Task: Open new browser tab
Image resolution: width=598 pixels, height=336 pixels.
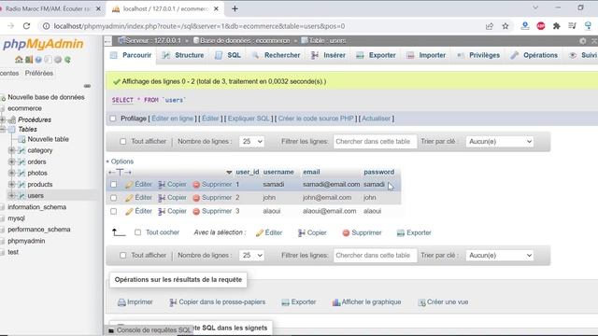Action: [x=235, y=8]
